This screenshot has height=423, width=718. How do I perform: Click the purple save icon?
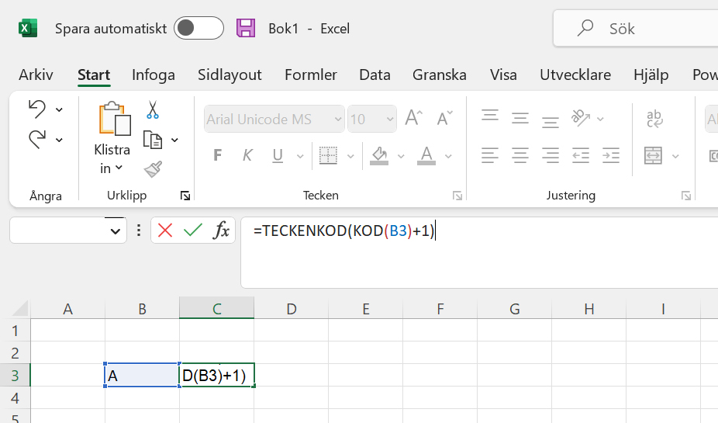(x=246, y=28)
